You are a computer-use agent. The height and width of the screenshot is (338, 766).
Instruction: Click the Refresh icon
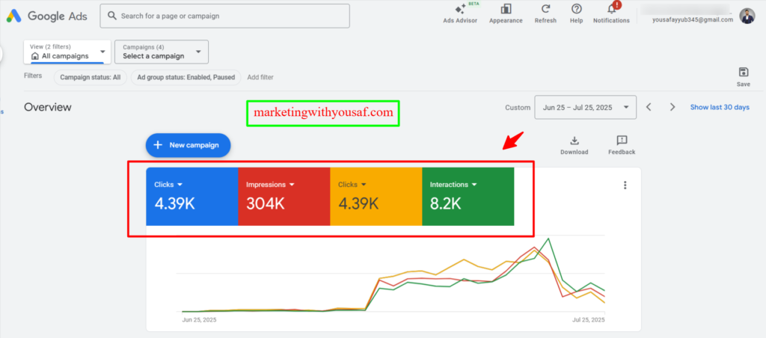545,9
